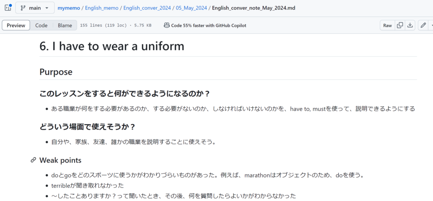Click the Weak points heading anchor link icon
This screenshot has width=433, height=201.
pyautogui.click(x=33, y=160)
